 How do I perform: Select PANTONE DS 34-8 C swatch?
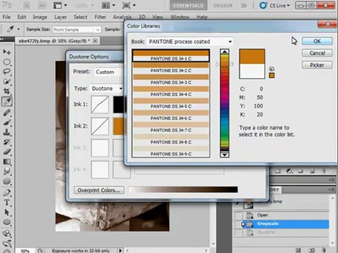pyautogui.click(x=171, y=139)
